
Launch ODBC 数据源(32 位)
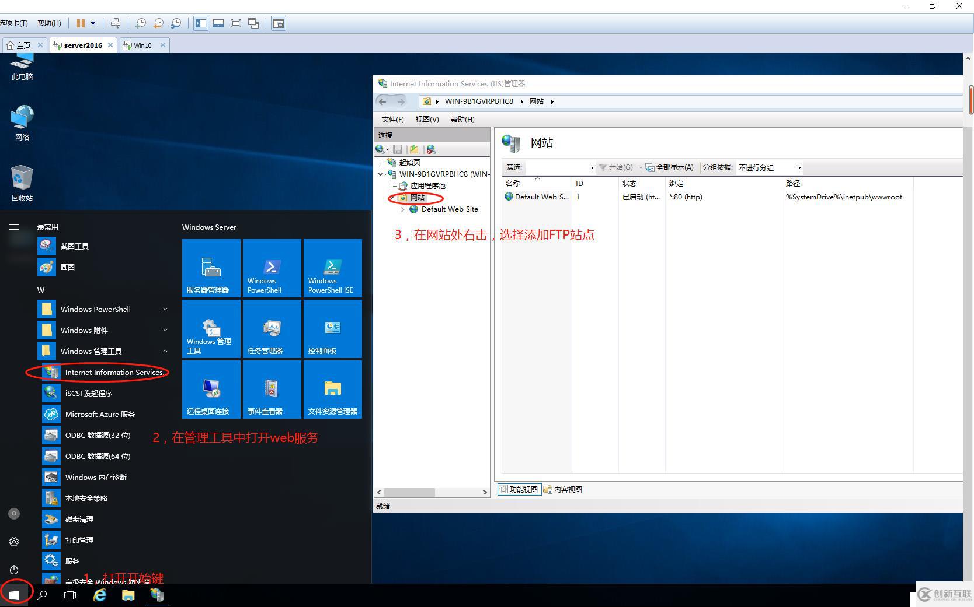(105, 435)
